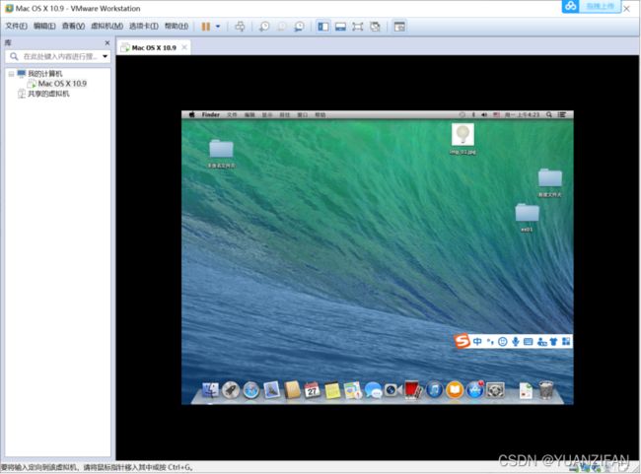The height and width of the screenshot is (474, 641).
Task: Collapse the 我的计算机 tree node
Action: coord(11,74)
